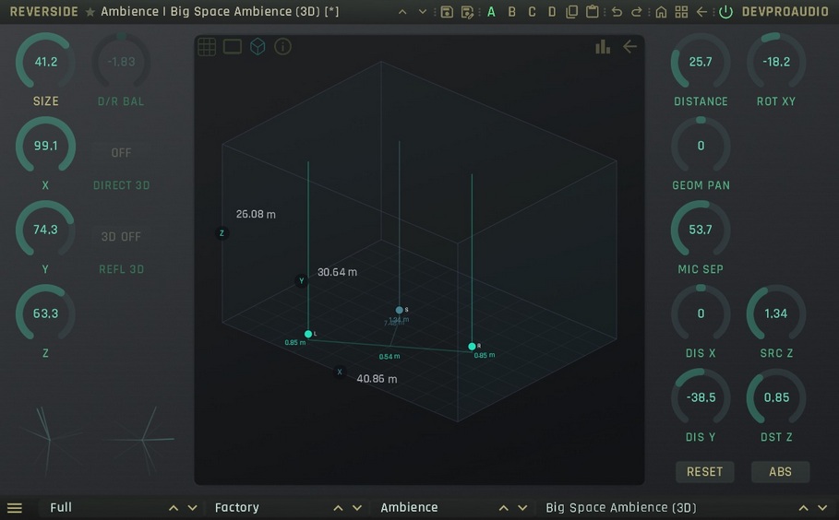Open the Factory bank menu
839x520 pixels.
[x=237, y=508]
